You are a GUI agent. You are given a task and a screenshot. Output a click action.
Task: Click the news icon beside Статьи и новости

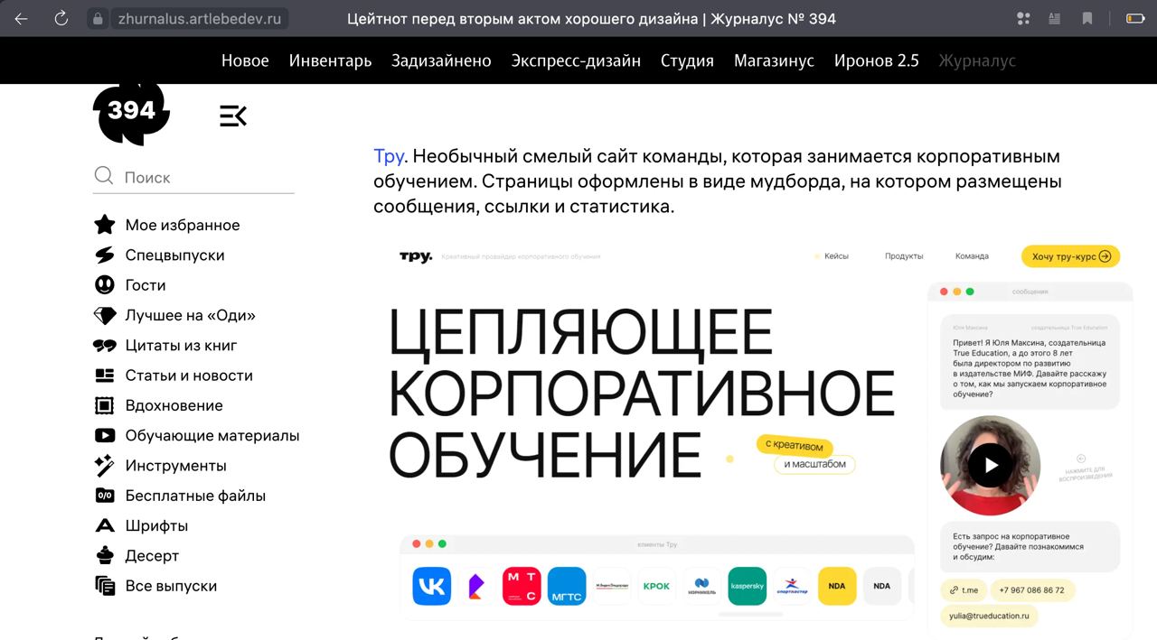105,376
